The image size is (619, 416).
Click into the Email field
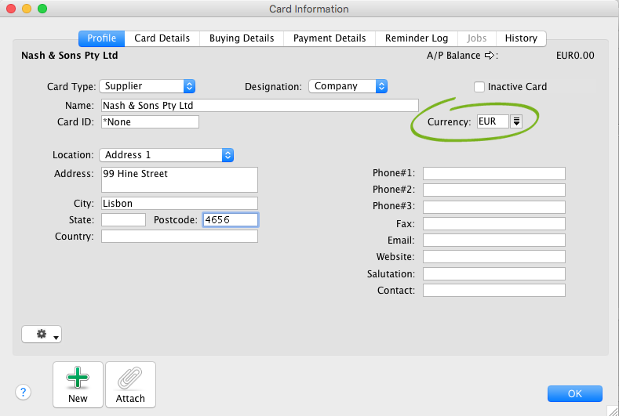tap(493, 241)
